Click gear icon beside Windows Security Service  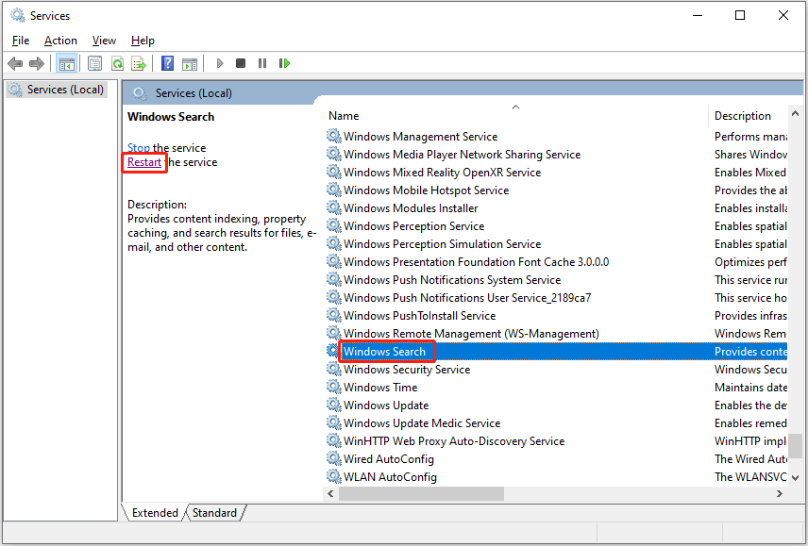[x=334, y=369]
